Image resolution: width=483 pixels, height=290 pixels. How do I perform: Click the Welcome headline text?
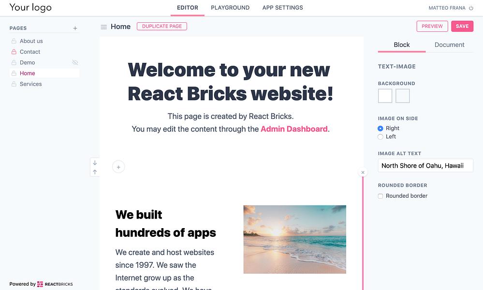(x=231, y=82)
